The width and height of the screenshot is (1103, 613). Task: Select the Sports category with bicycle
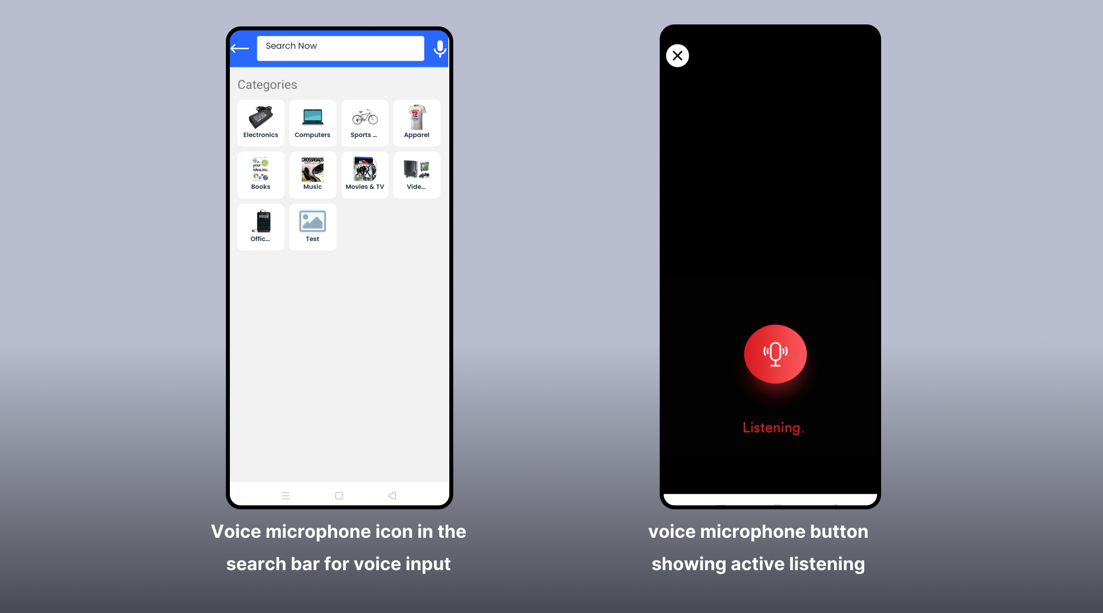click(x=365, y=123)
